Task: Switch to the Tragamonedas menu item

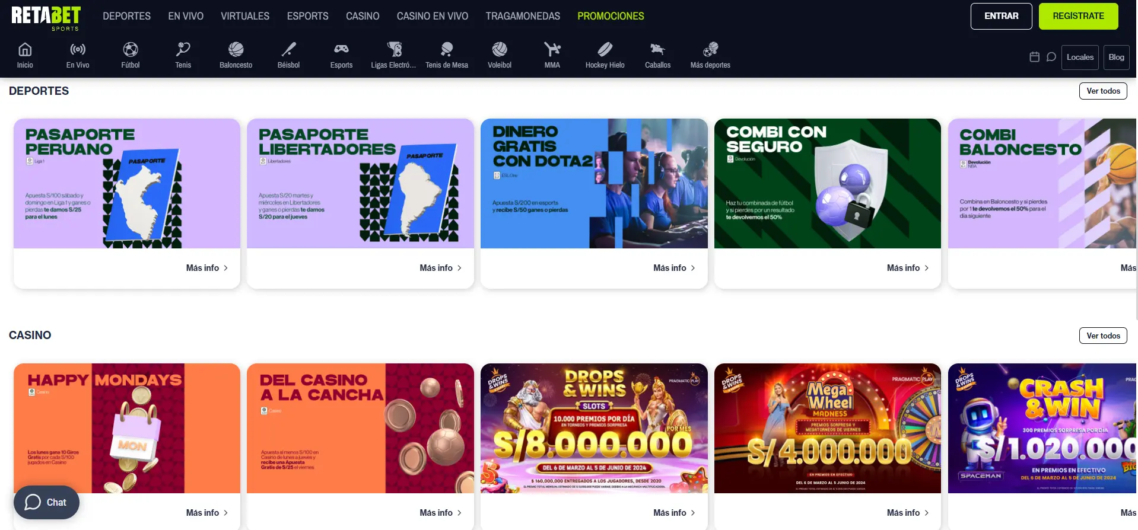Action: pos(523,16)
